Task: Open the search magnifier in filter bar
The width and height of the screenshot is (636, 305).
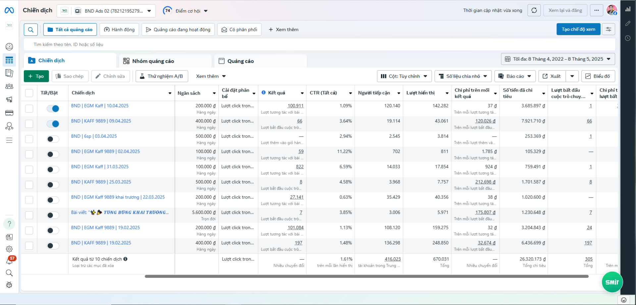Action: click(x=30, y=30)
